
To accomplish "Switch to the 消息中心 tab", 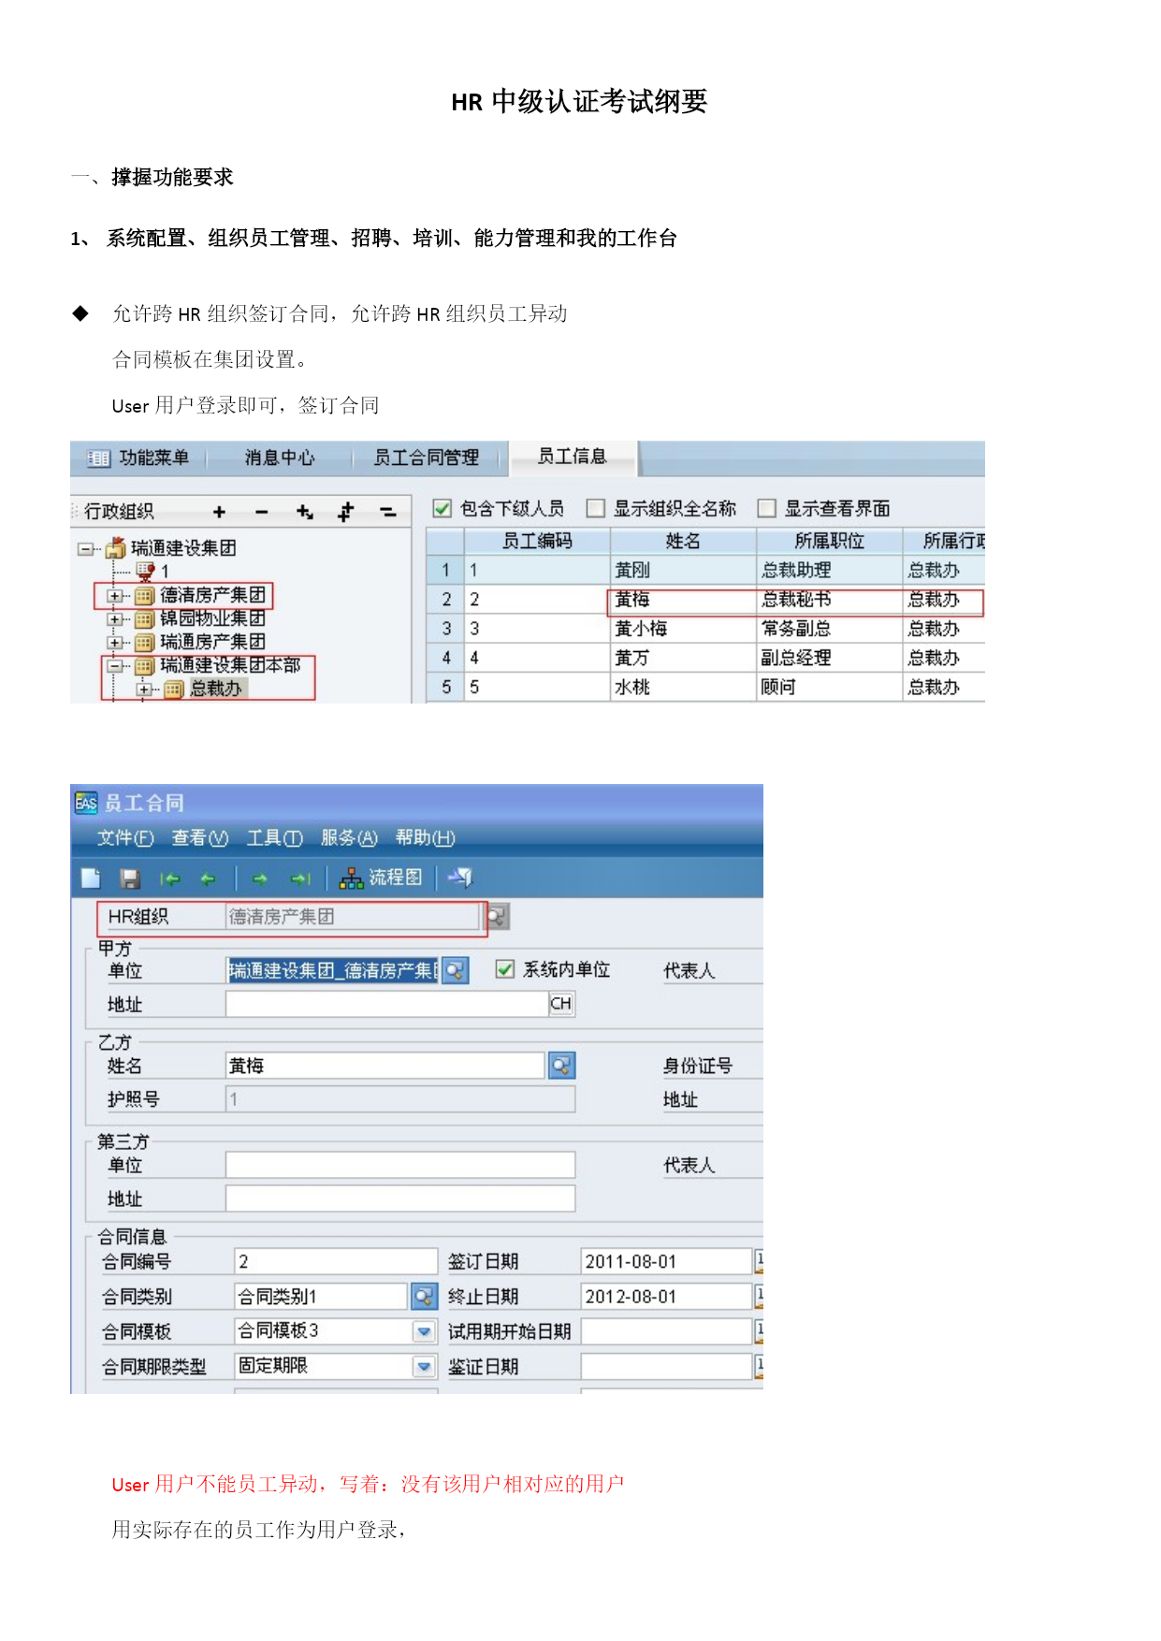I will [x=280, y=458].
